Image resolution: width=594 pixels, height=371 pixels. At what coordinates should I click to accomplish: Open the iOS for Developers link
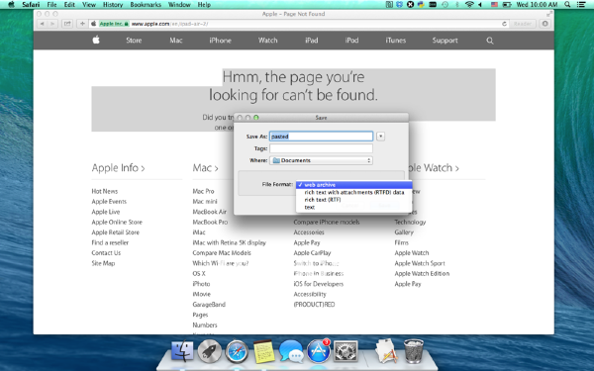(319, 284)
